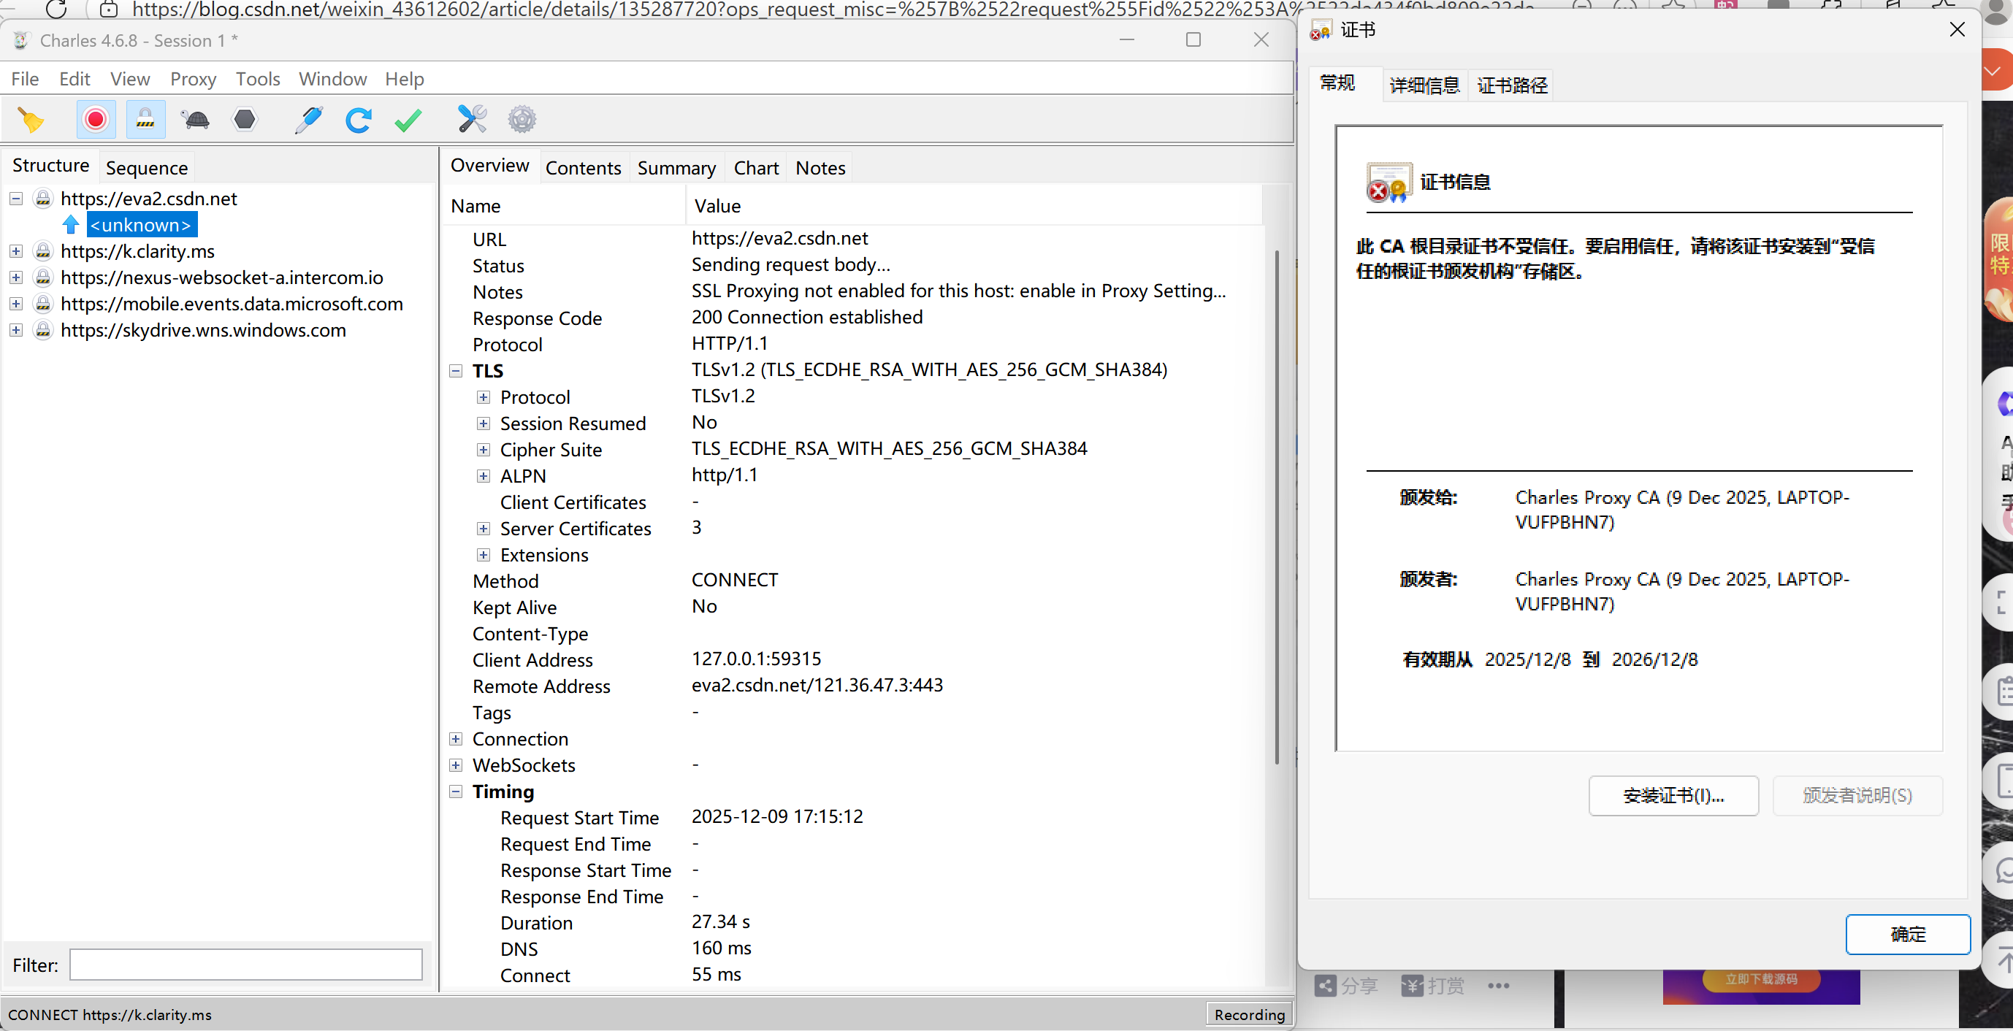Collapse the TLS section
2013x1031 pixels.
coord(456,371)
